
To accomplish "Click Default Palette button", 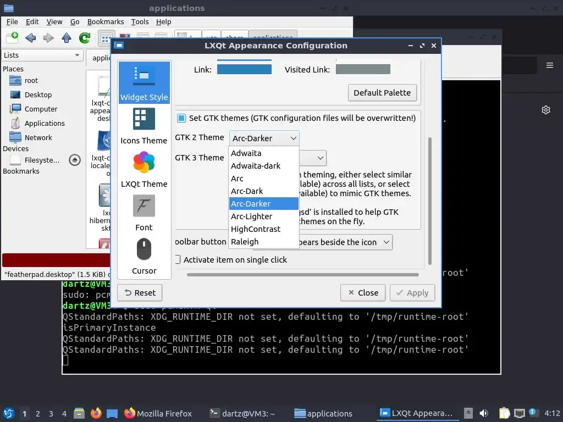I will (382, 92).
